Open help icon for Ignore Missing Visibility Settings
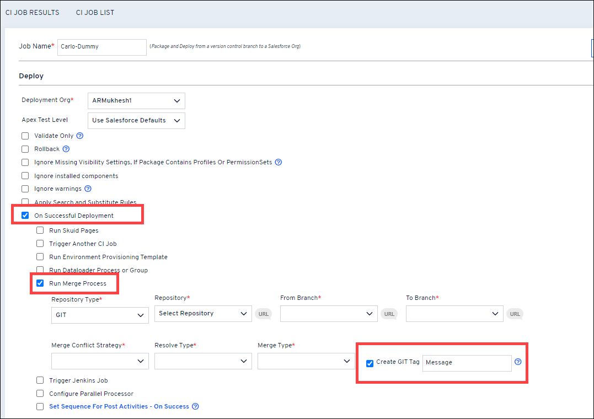This screenshot has width=594, height=419. point(279,163)
